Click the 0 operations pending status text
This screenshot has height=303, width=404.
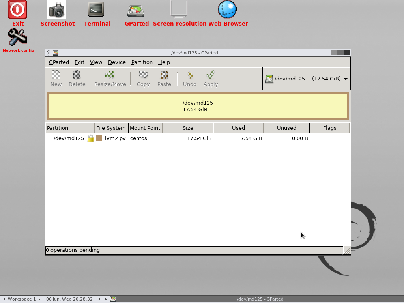pyautogui.click(x=73, y=250)
